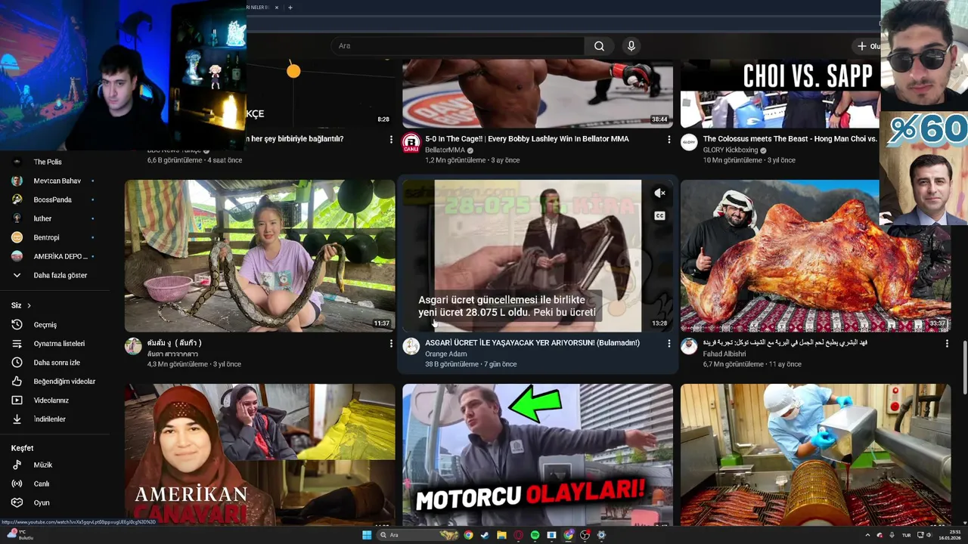Play the CHOI VS. SAPP thumbnail
968x544 pixels.
(780, 94)
